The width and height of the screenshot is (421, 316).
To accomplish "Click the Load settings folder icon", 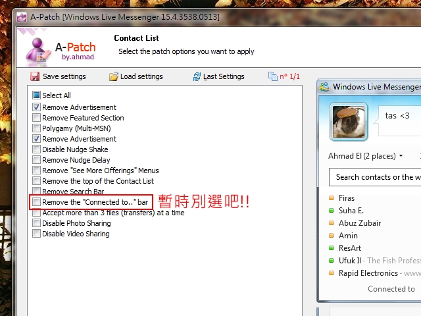I will pos(114,76).
